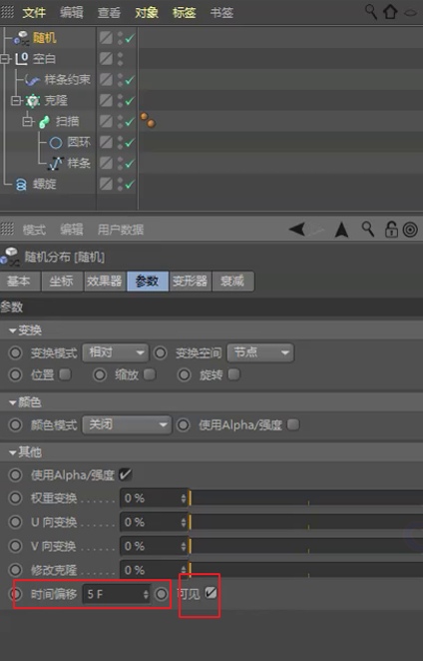The height and width of the screenshot is (661, 423).
Task: Switch to the 衰减 tab
Action: click(233, 282)
